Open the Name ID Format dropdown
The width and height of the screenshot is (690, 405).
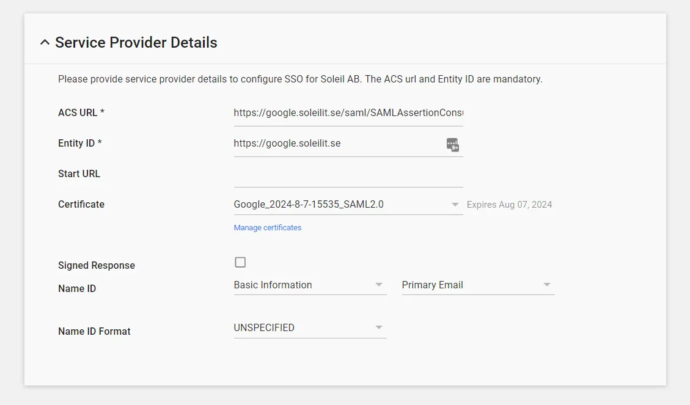click(x=310, y=327)
